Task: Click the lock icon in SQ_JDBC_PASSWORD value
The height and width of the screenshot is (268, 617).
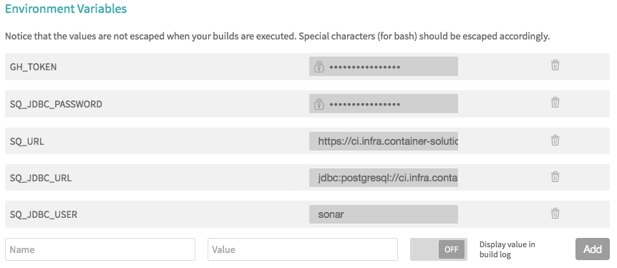Action: (319, 104)
